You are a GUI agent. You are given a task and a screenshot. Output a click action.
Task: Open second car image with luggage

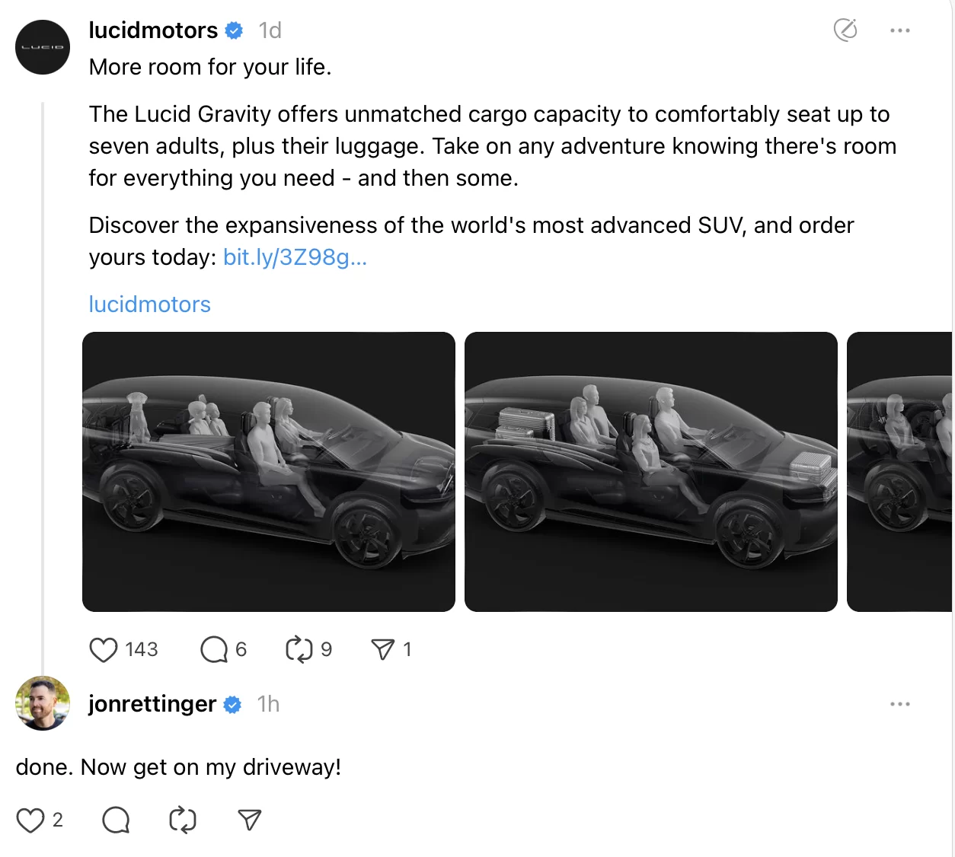pos(651,472)
